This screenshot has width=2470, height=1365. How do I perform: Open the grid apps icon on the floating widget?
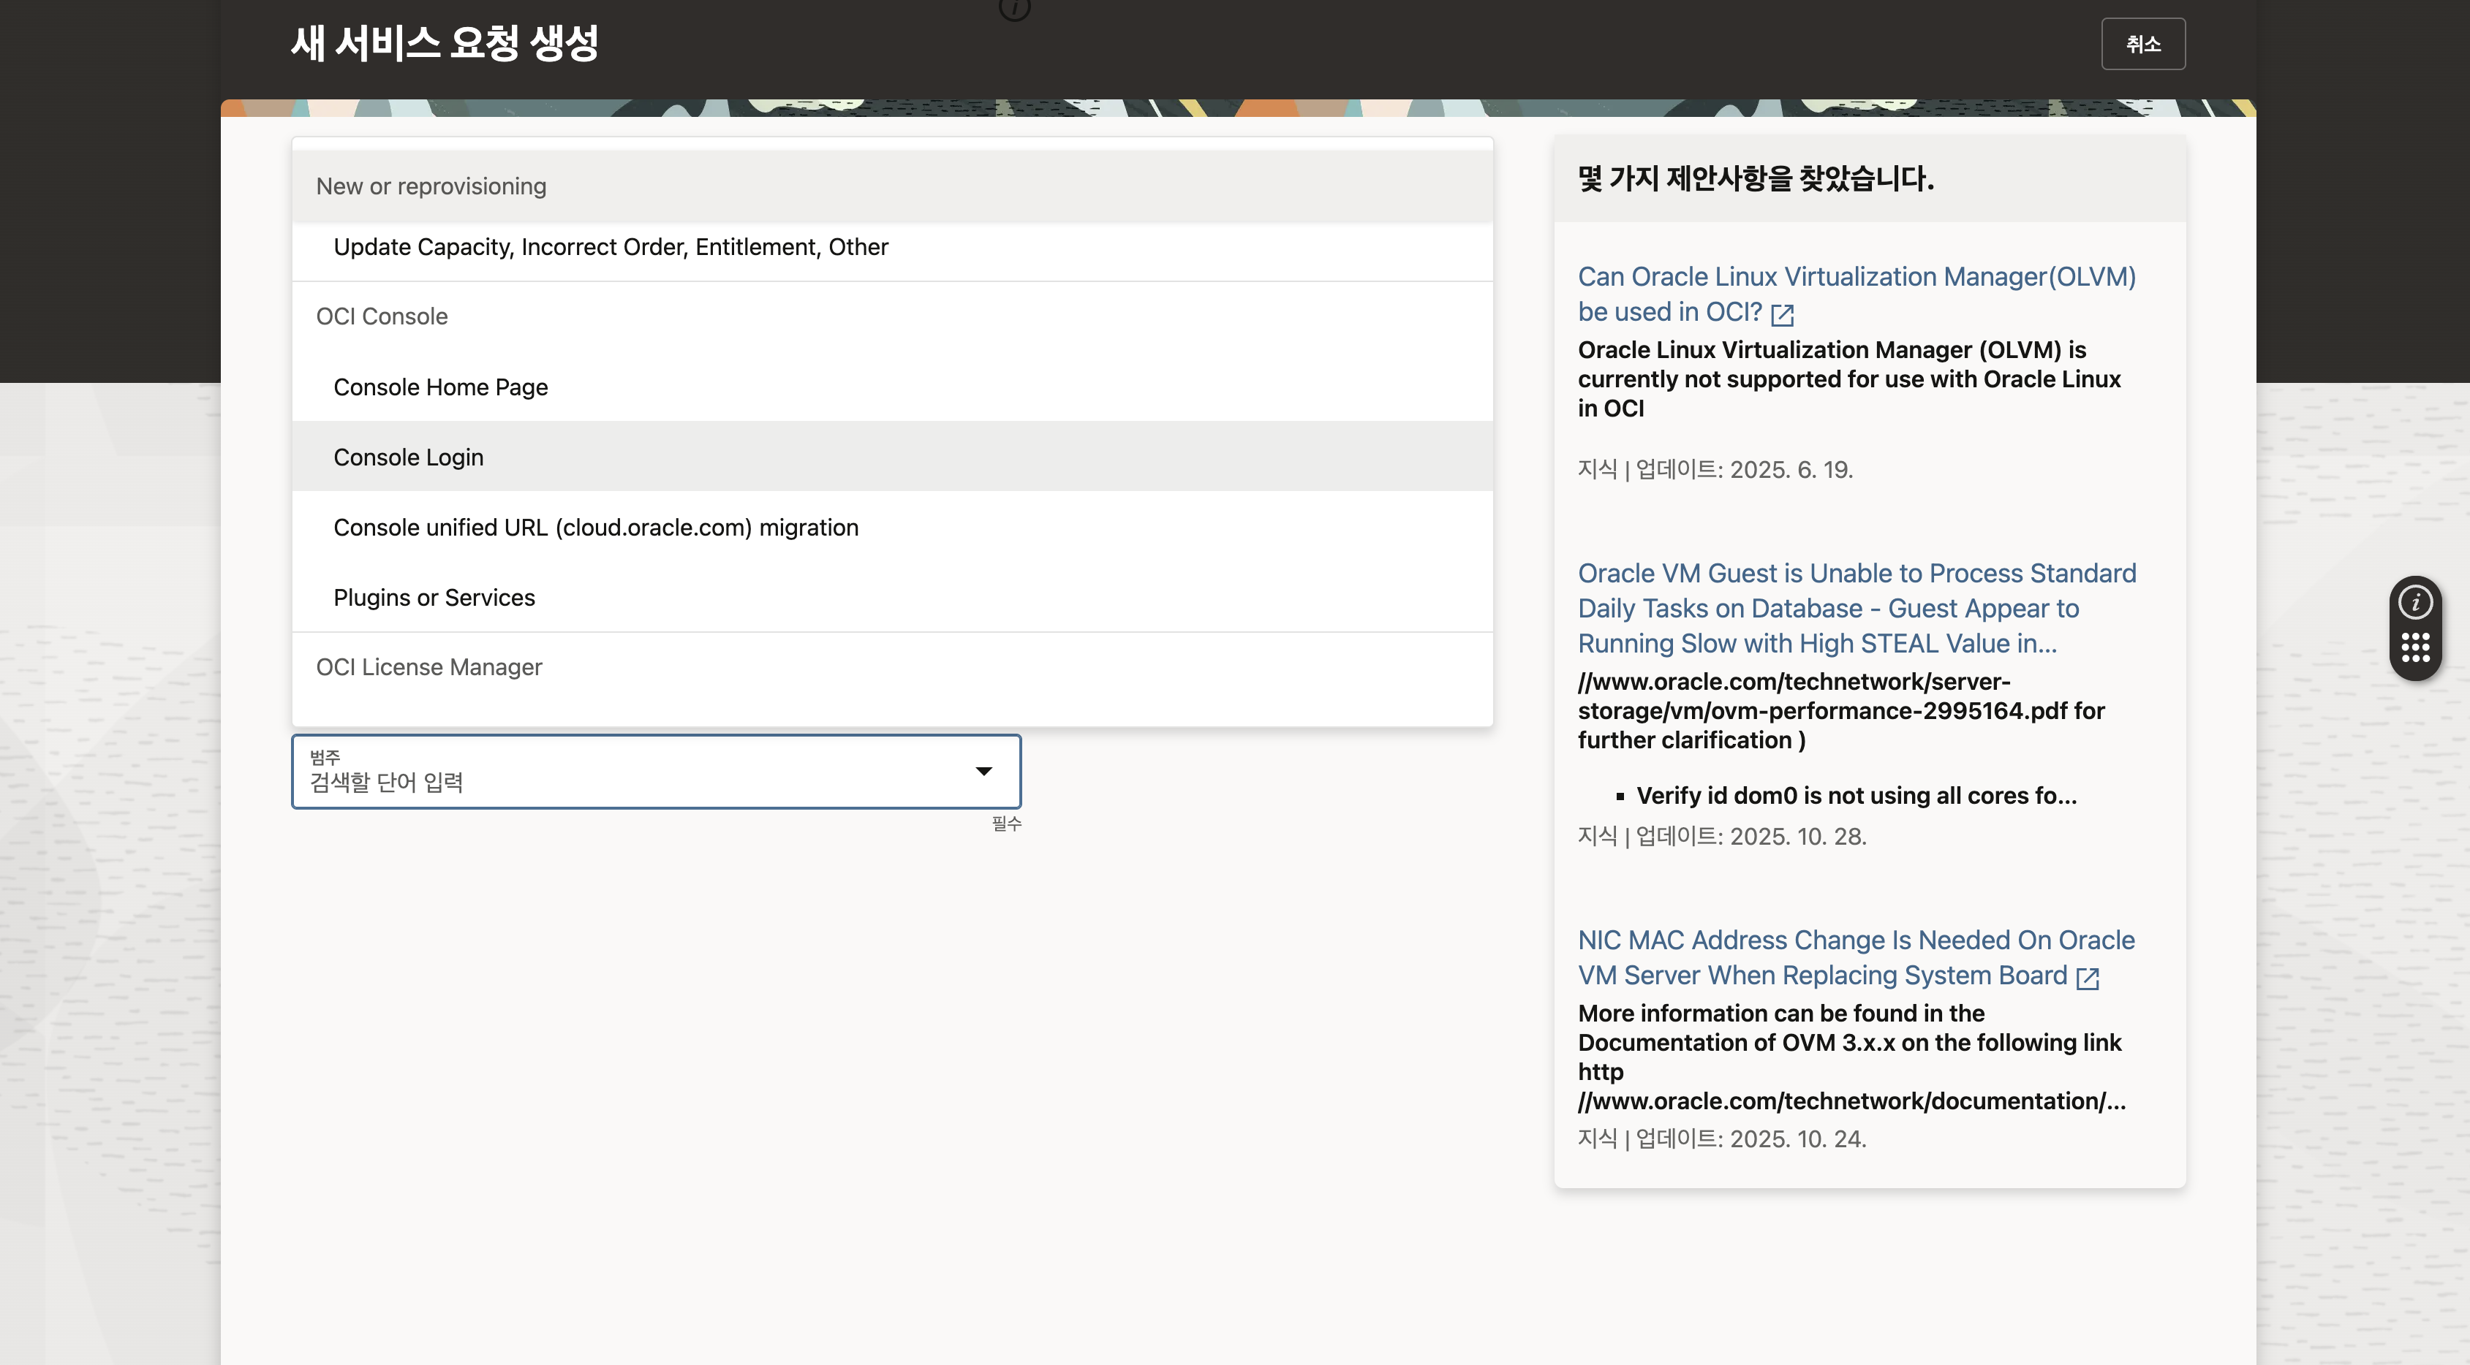click(x=2414, y=647)
